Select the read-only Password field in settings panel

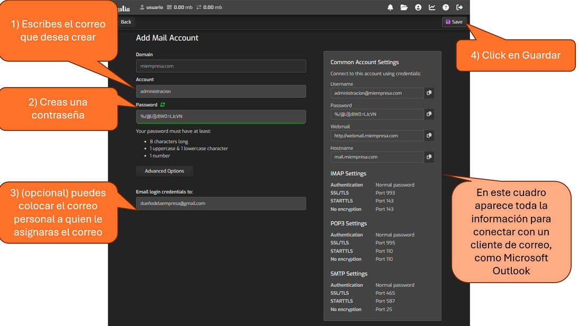point(377,114)
